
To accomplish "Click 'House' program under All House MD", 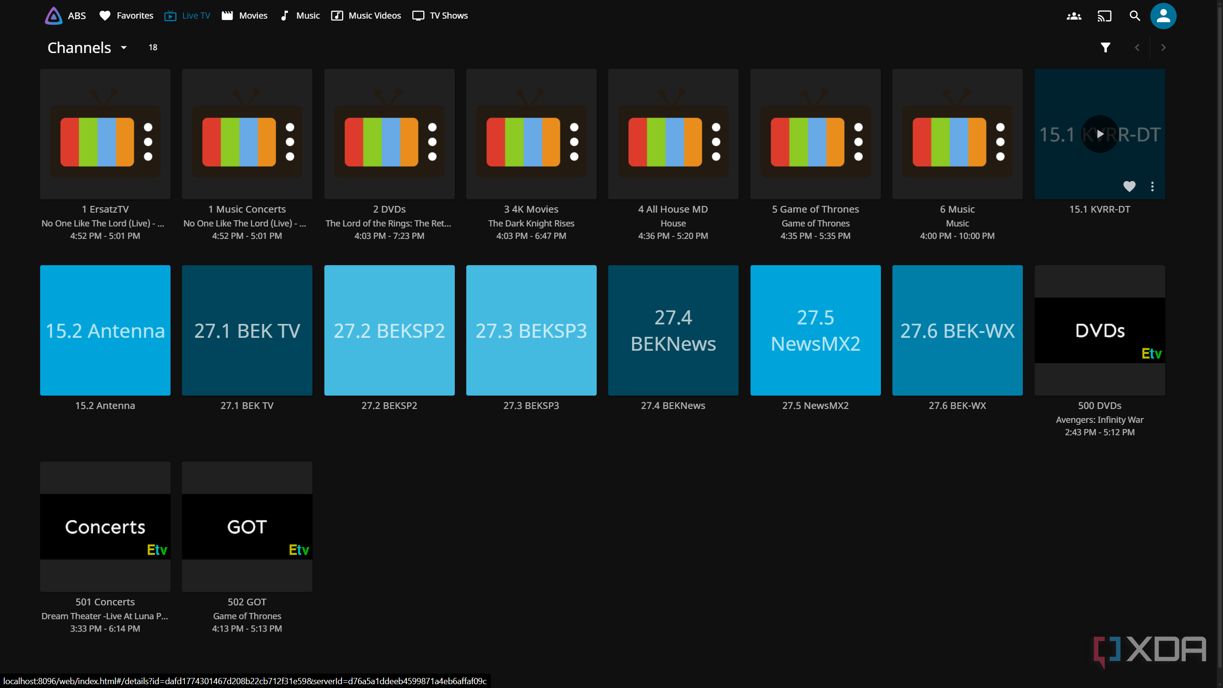I will [673, 223].
